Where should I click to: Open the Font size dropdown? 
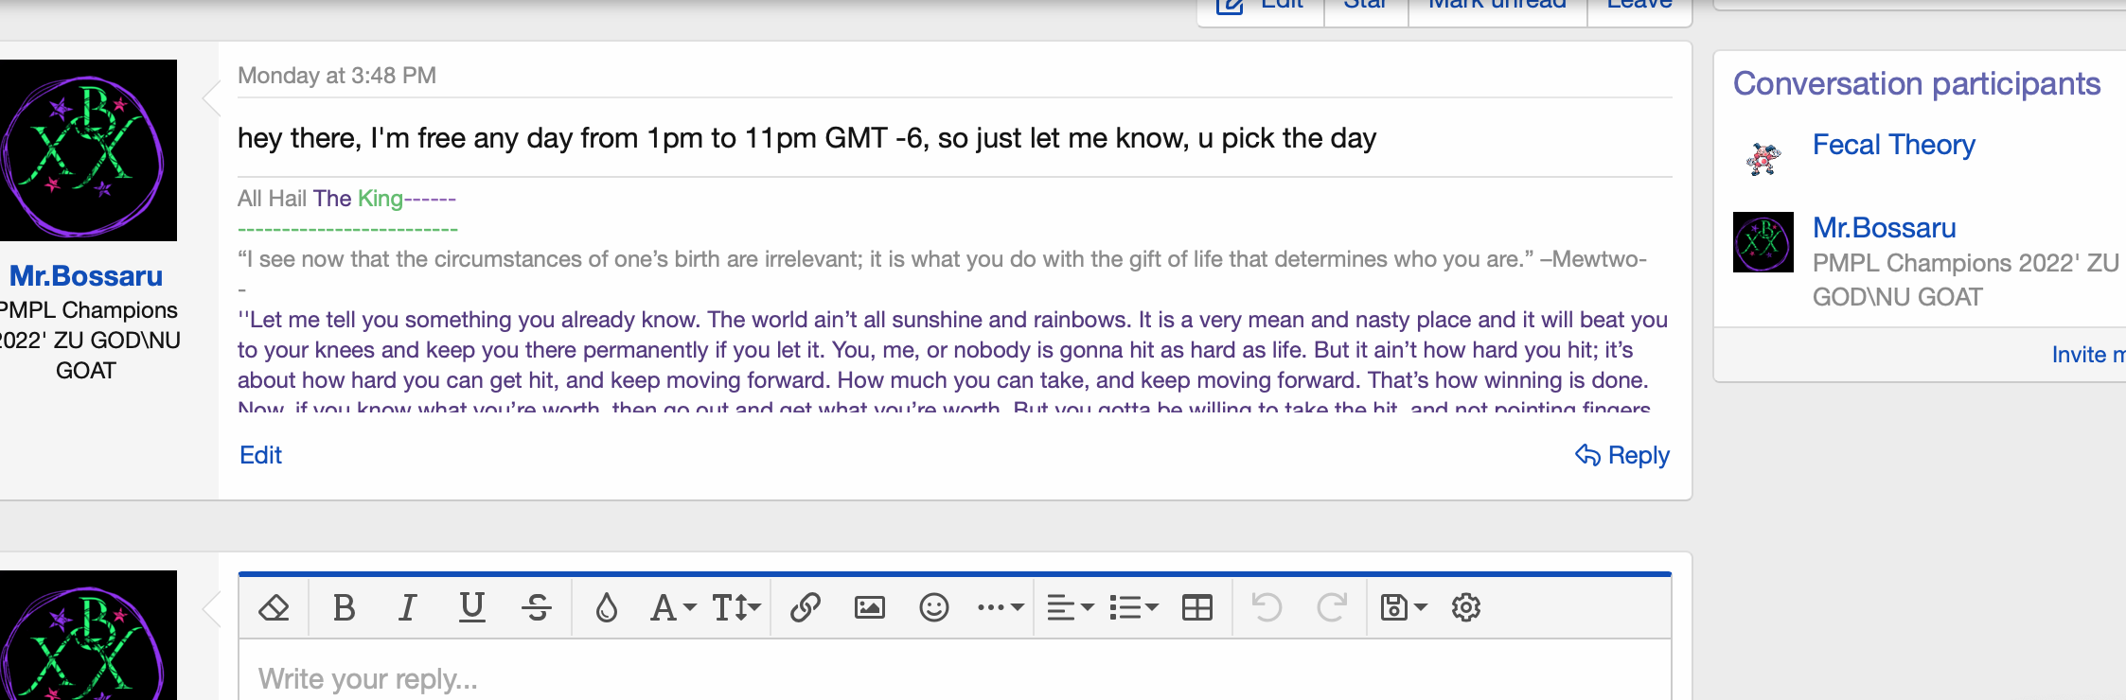click(x=736, y=607)
